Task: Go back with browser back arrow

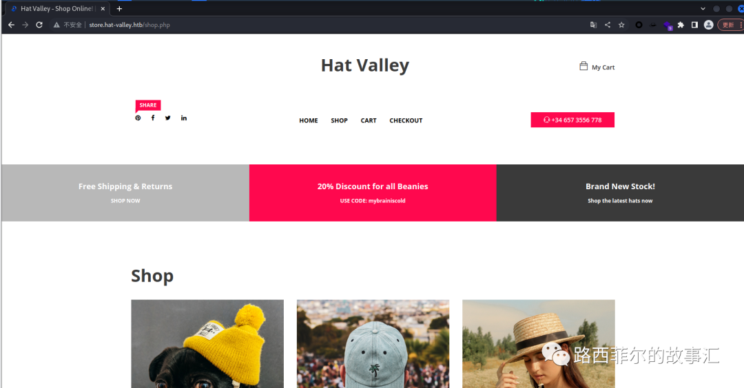Action: coord(12,25)
